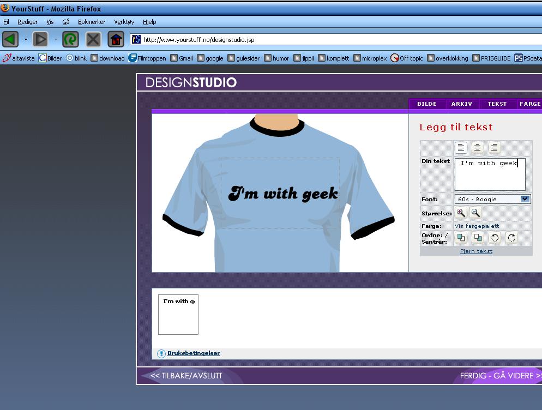Viewport: 542px width, 410px height.
Task: Go to the Home page icon
Action: click(116, 39)
